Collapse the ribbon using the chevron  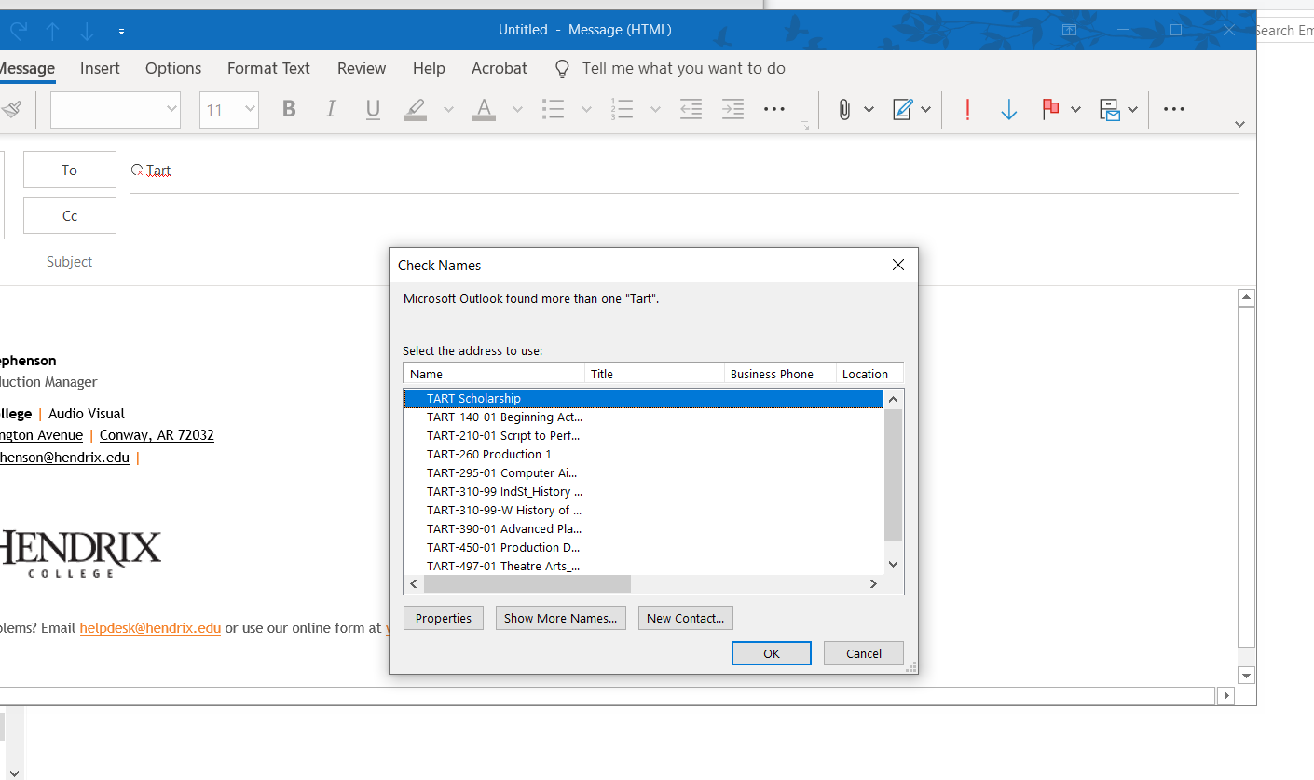1239,124
